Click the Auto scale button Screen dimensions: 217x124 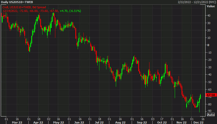211,114
